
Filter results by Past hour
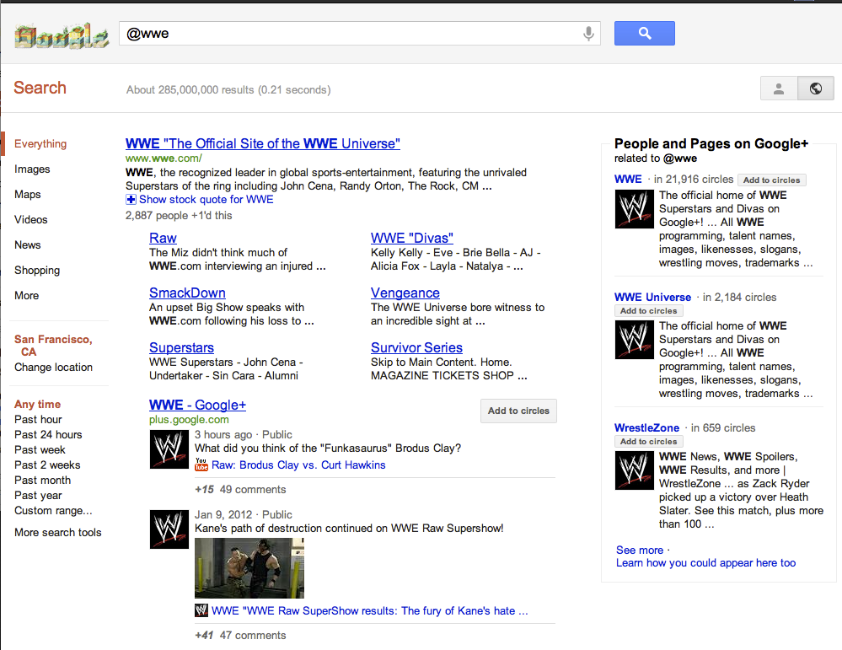pyautogui.click(x=38, y=420)
